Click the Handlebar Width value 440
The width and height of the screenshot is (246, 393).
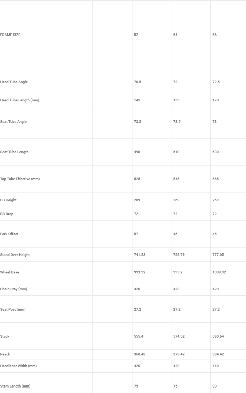tap(216, 366)
